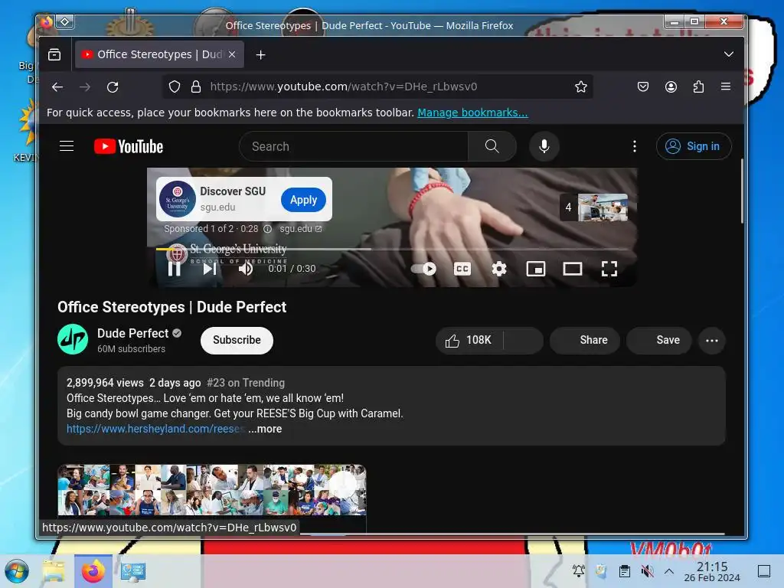This screenshot has width=784, height=588.
Task: Open Dude Perfect channel avatar
Action: click(x=73, y=339)
